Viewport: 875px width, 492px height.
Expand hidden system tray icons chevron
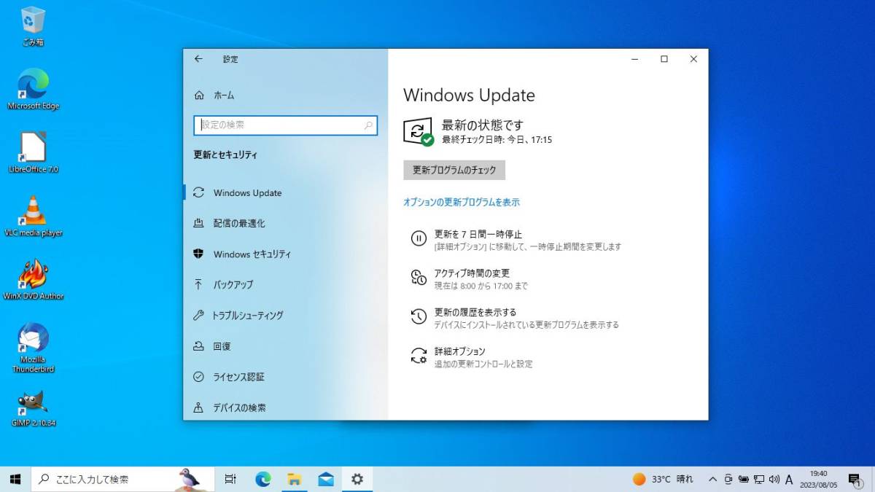tap(712, 479)
